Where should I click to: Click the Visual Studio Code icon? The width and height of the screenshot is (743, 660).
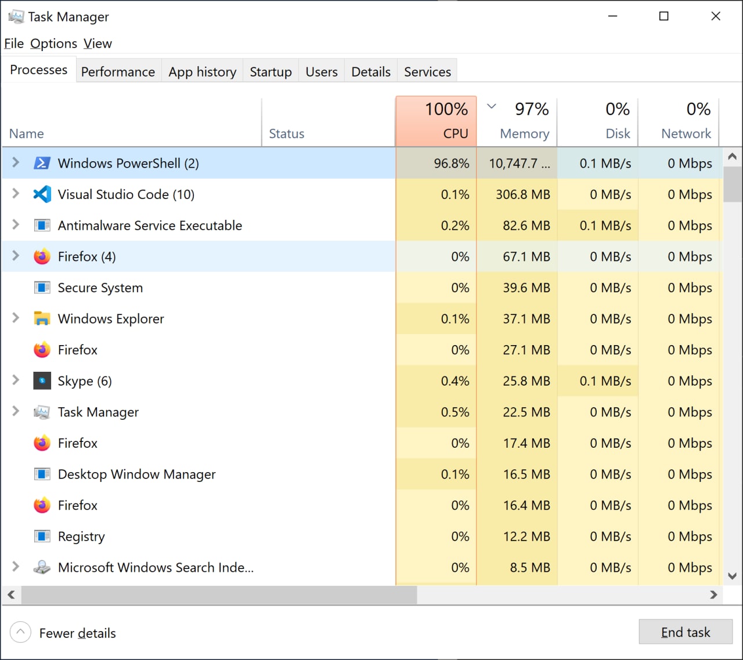(42, 194)
